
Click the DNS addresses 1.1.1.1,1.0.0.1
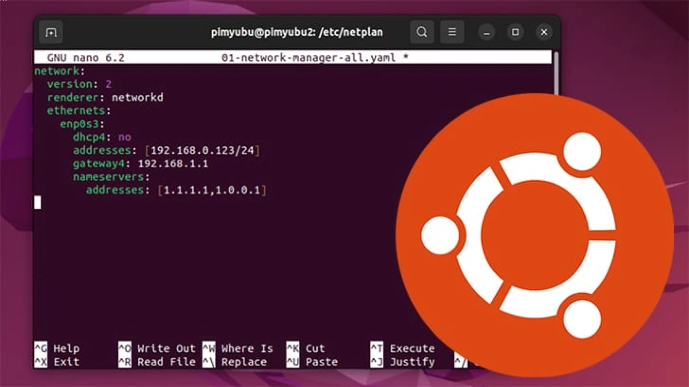point(212,190)
